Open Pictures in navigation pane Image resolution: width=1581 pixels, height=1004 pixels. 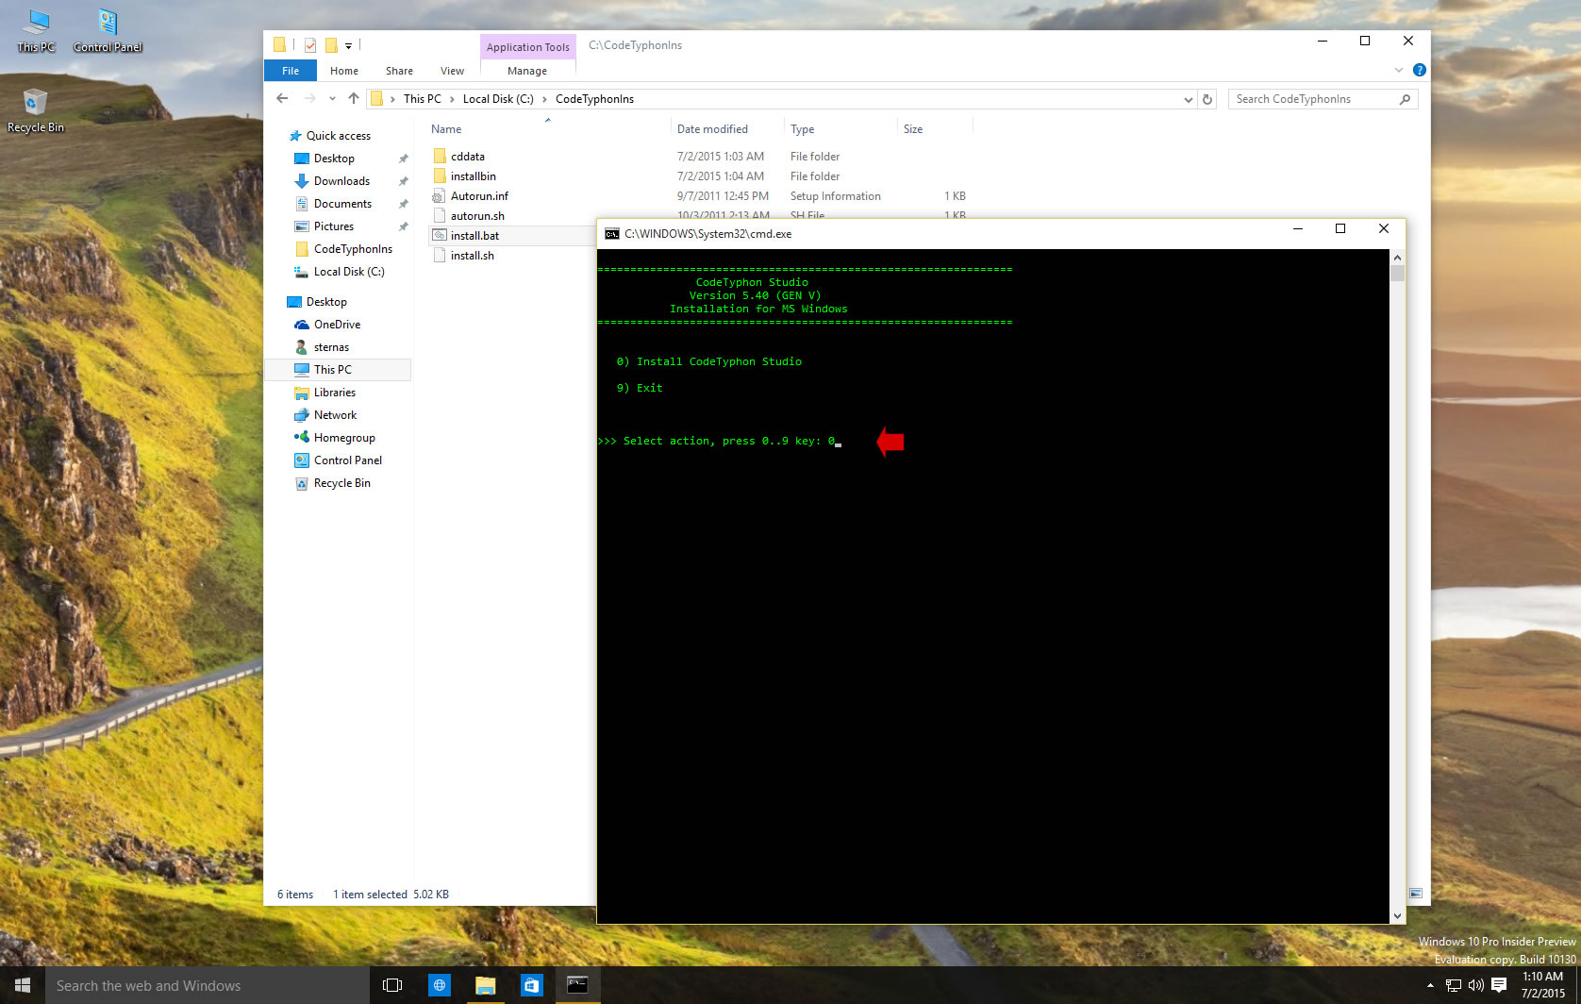[334, 226]
